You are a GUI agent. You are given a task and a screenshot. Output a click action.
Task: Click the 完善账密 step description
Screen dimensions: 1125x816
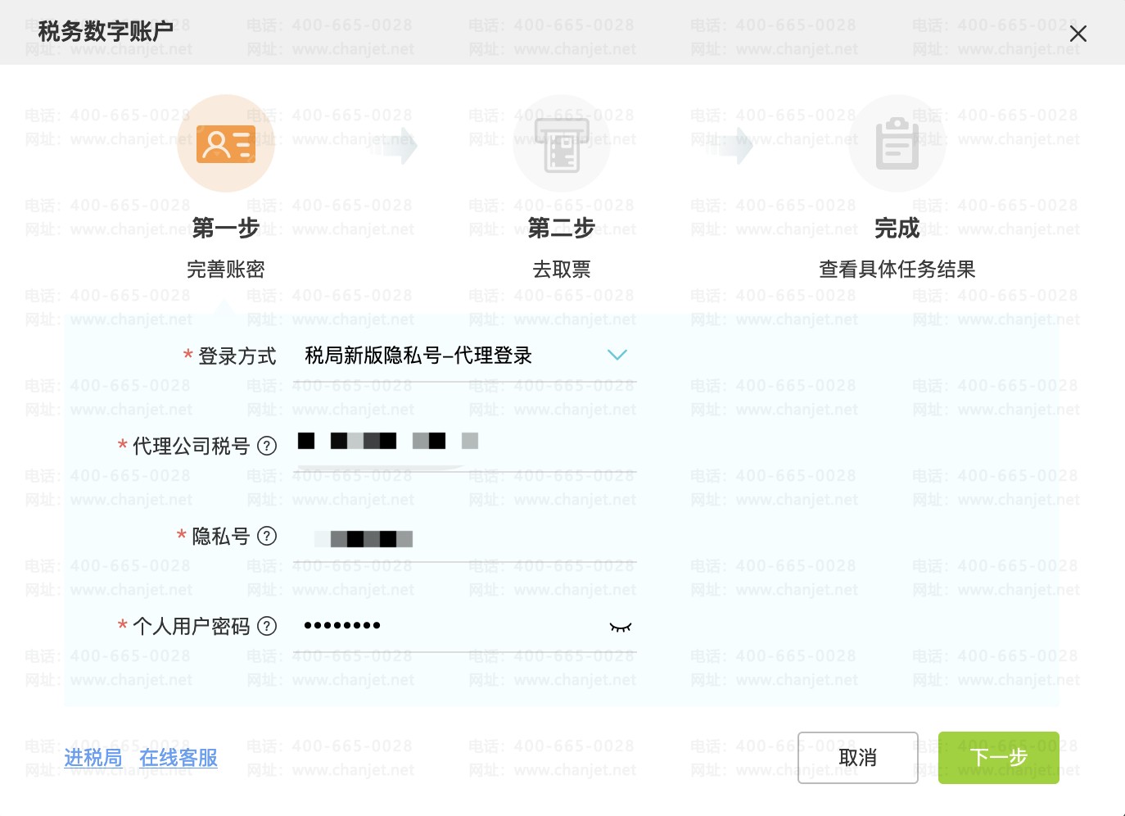[x=226, y=270]
